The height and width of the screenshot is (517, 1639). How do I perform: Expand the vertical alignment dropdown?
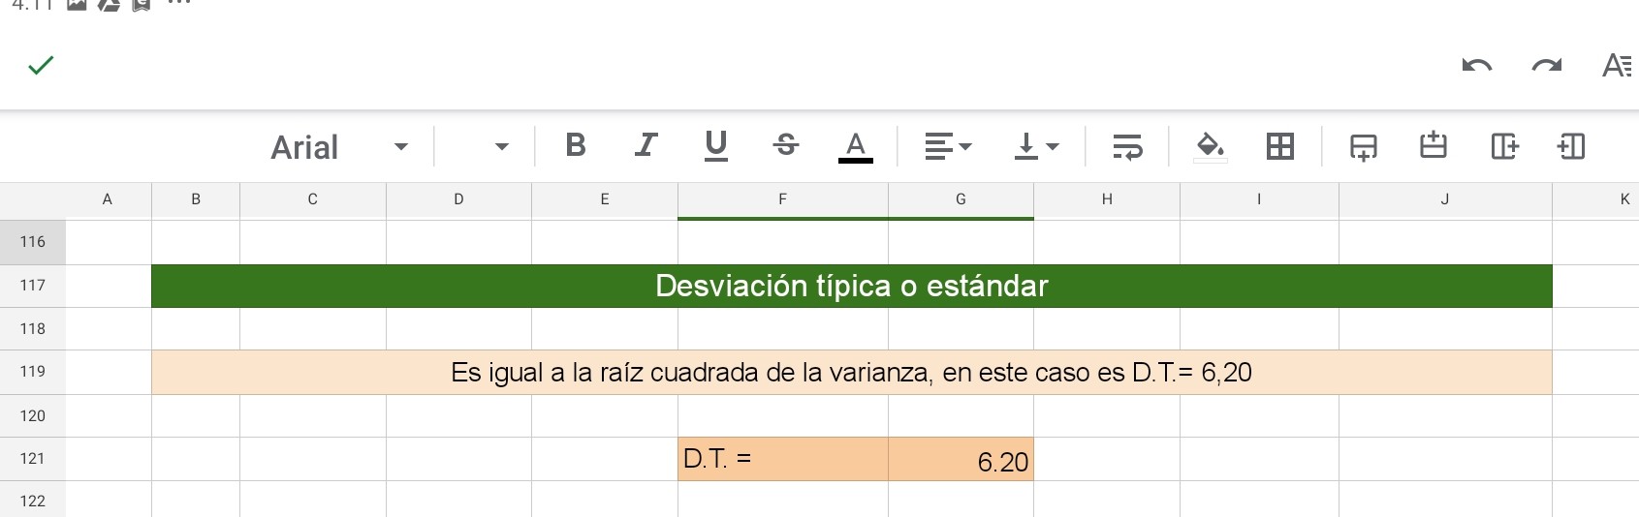pos(1036,146)
